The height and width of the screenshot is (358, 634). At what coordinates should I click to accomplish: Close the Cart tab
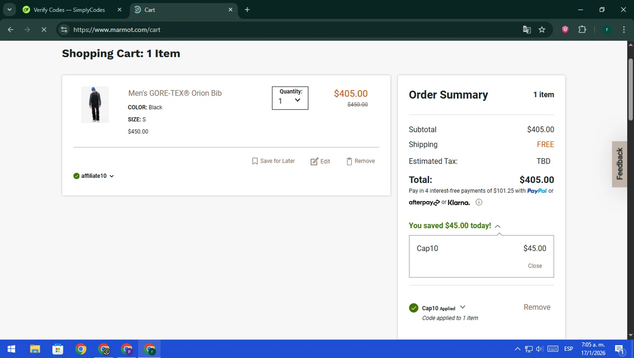click(230, 10)
